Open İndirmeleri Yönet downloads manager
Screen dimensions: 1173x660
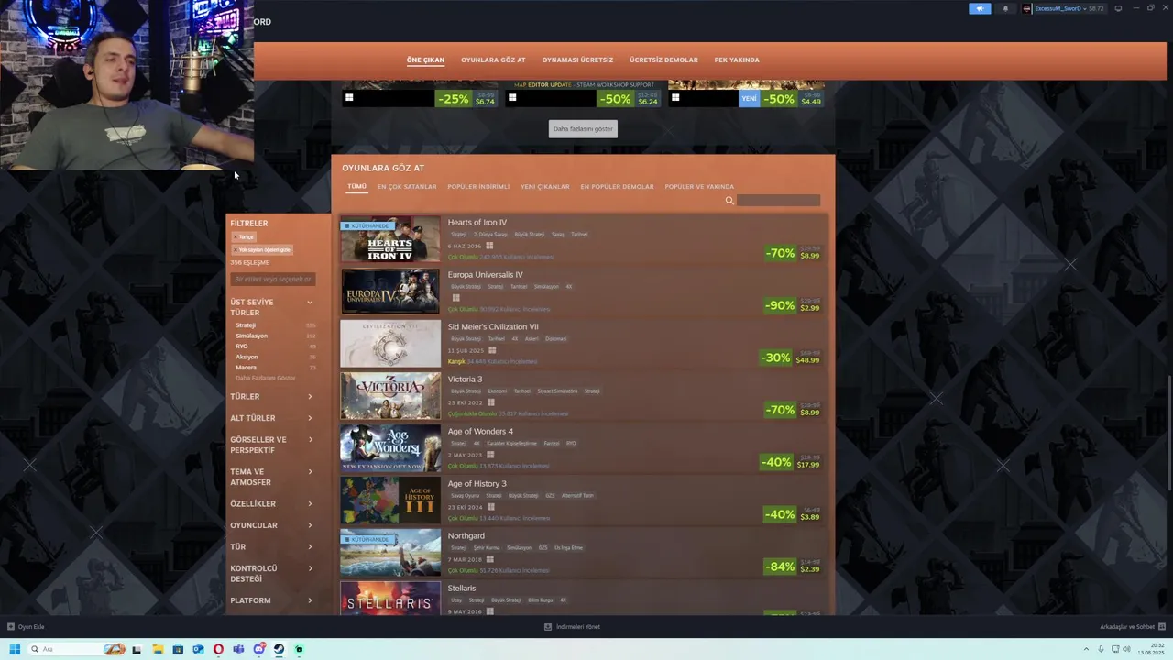[572, 627]
